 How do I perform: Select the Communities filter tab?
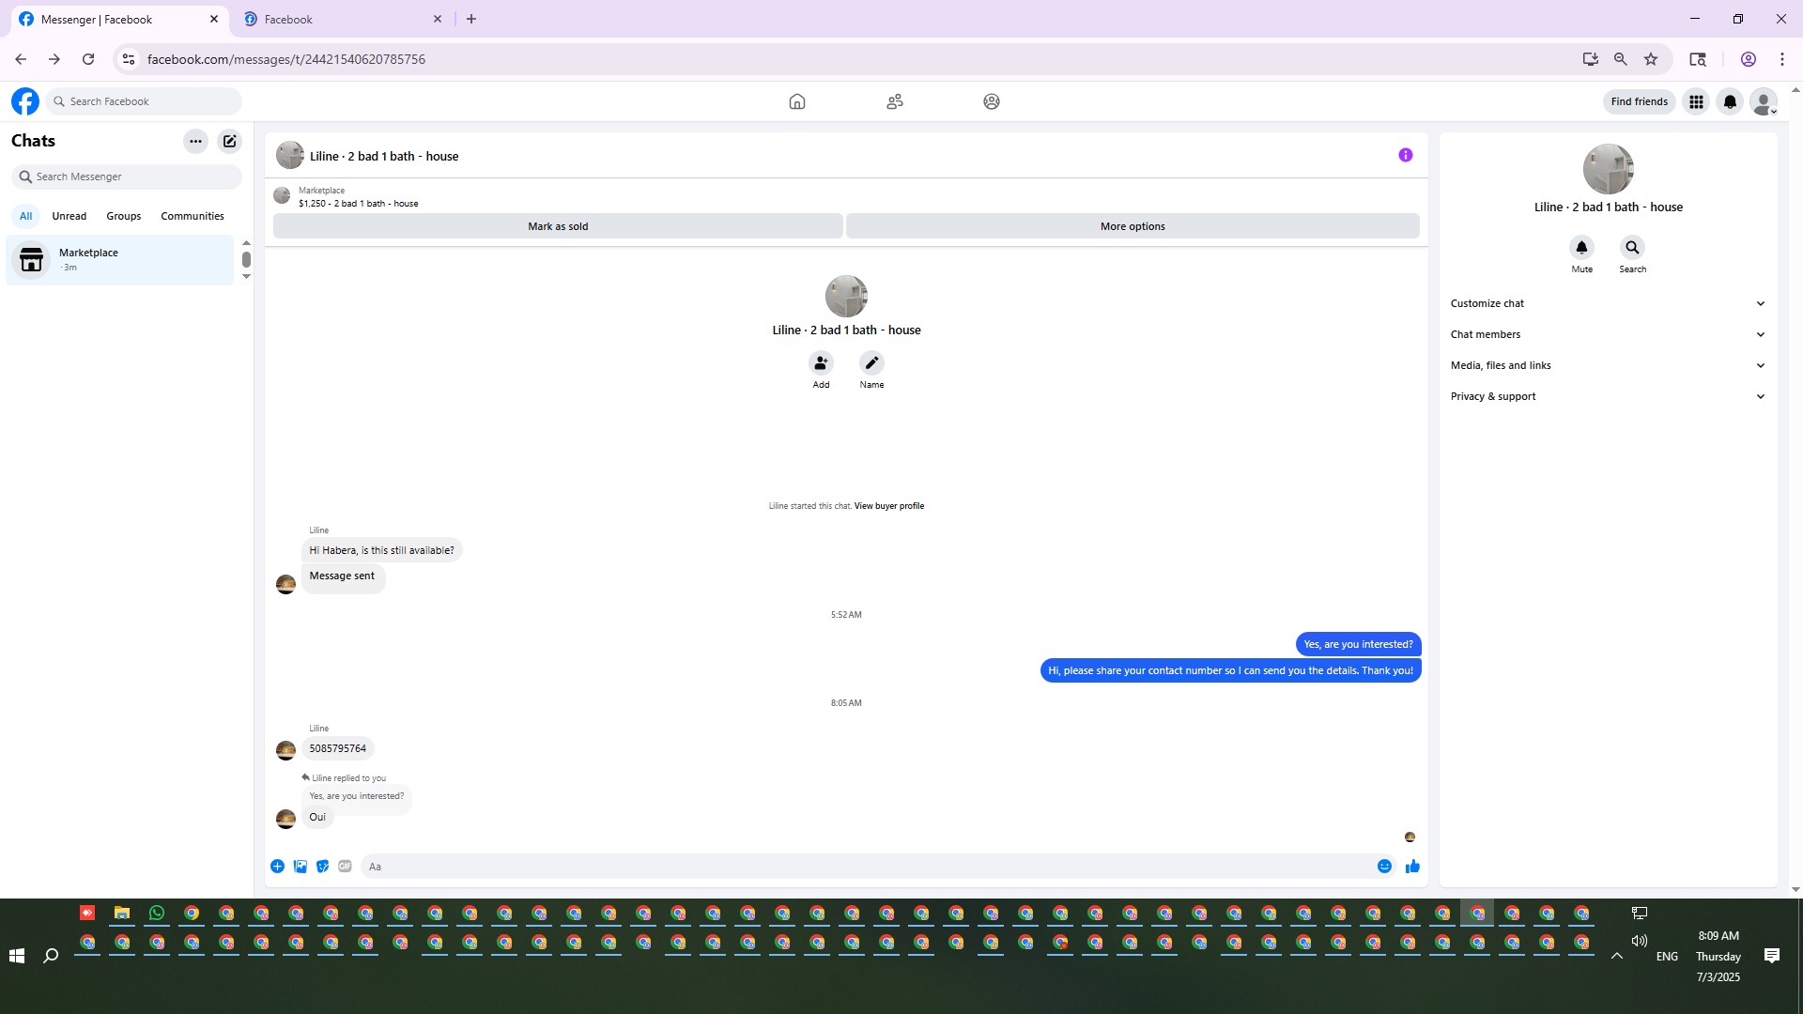pos(192,216)
